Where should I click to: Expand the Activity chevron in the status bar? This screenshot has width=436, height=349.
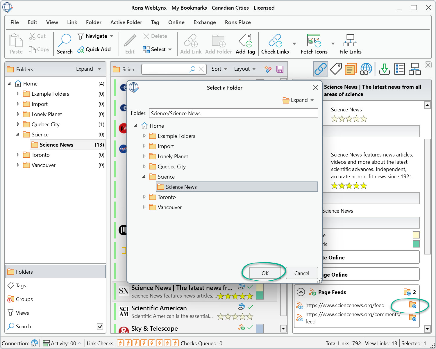[x=80, y=343]
